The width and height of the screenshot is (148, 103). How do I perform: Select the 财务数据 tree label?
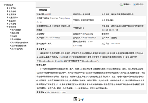12,27
